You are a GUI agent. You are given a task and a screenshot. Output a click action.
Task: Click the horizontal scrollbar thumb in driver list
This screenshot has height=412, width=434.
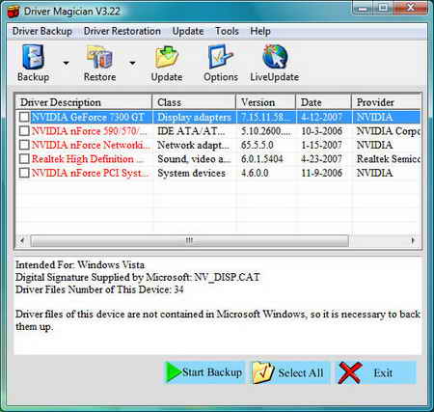[189, 240]
